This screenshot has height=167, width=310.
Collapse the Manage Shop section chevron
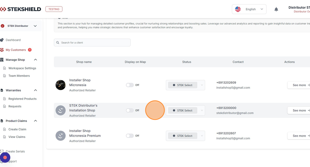click(x=36, y=60)
